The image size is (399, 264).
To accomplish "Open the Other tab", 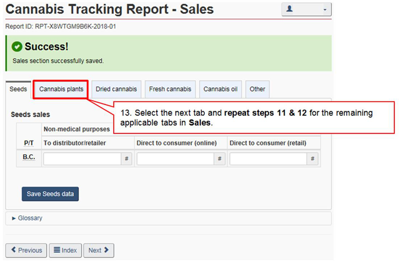I will click(257, 89).
